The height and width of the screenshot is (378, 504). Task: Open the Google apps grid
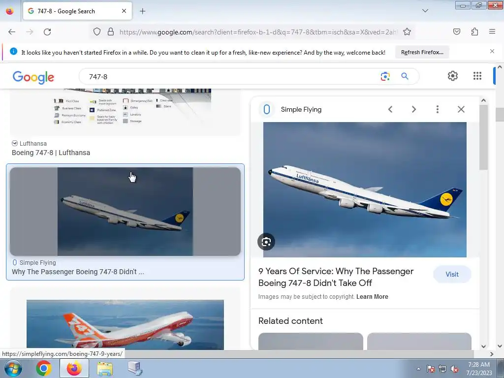click(477, 76)
